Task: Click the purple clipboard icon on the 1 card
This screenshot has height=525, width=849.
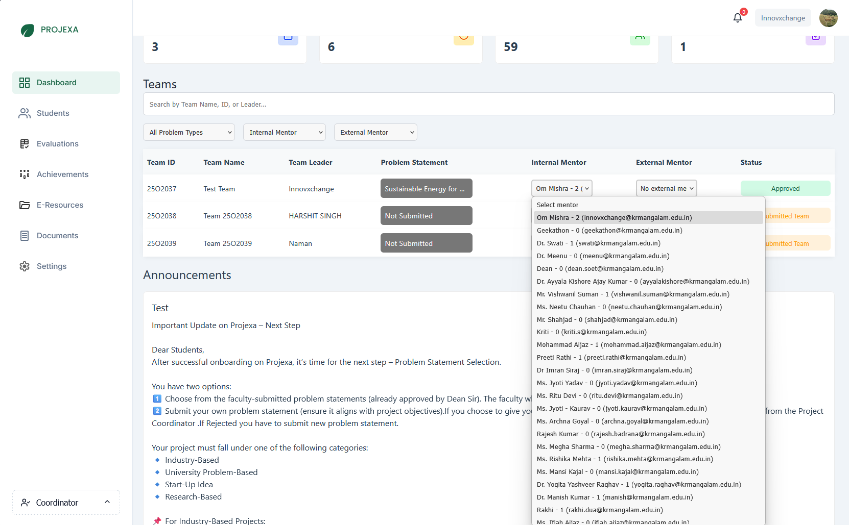Action: 815,36
